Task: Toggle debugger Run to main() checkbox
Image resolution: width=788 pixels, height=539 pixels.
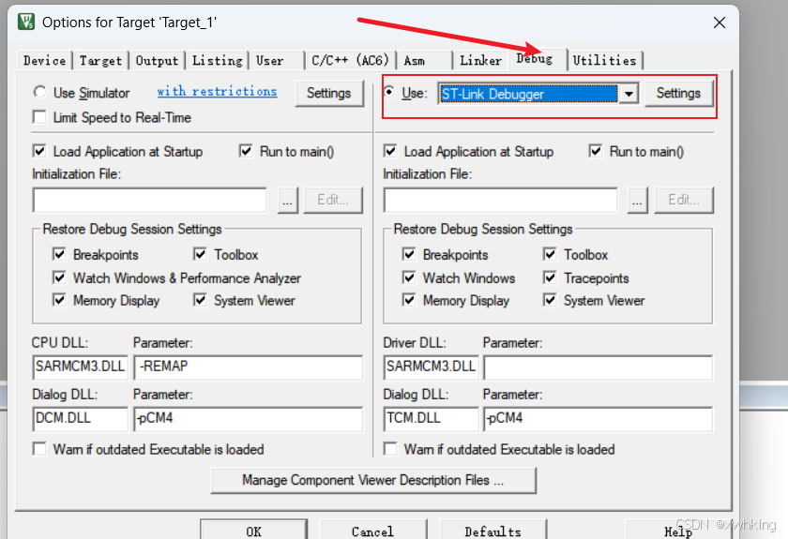Action: point(596,151)
